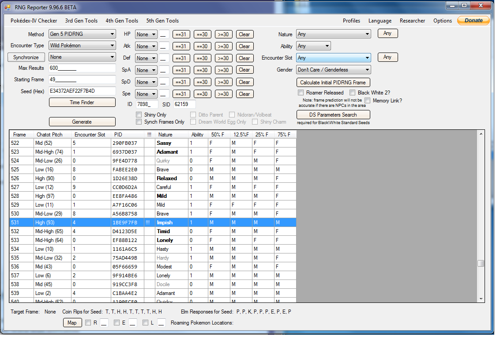Toggle the Synch Frames Only checkbox

139,122
